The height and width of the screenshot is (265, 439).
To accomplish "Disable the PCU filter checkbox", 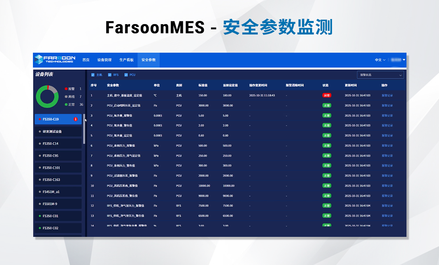I will [126, 74].
